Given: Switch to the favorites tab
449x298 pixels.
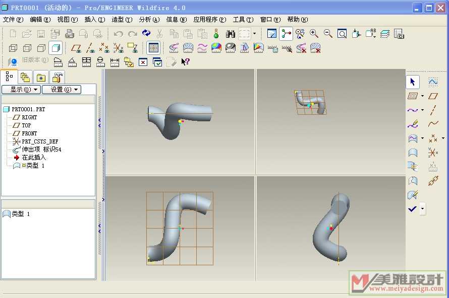Looking at the screenshot, I should click(41, 78).
